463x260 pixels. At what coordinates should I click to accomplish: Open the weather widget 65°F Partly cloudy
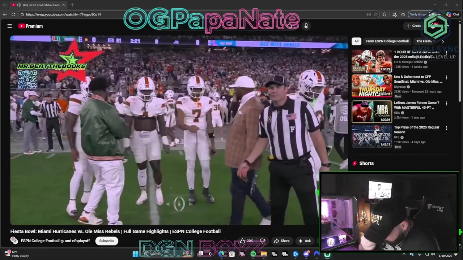(x=16, y=254)
